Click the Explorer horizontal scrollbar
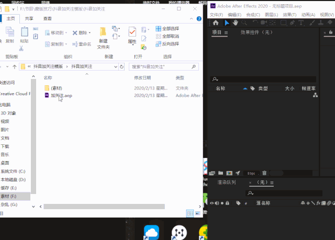 pyautogui.click(x=104, y=207)
